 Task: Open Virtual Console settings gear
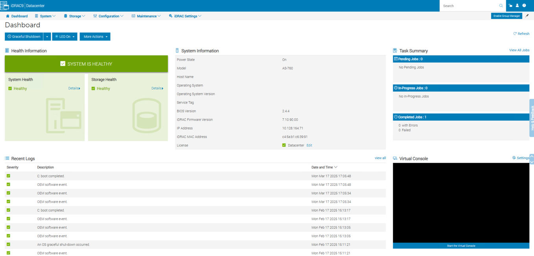click(x=514, y=158)
